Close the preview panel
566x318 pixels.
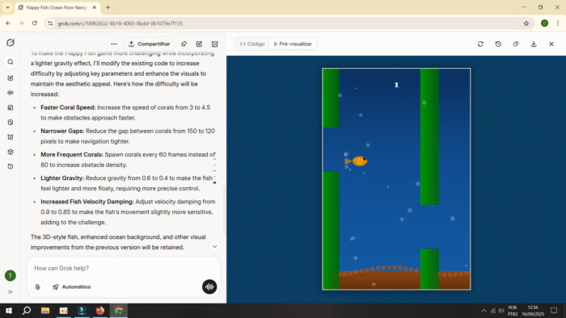coord(551,44)
